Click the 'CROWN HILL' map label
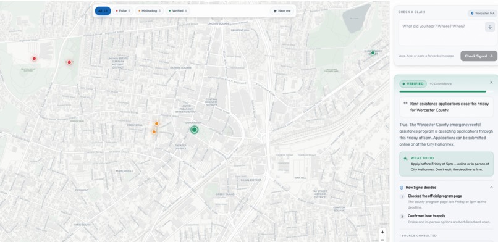The height and width of the screenshot is (242, 498). (x=135, y=125)
